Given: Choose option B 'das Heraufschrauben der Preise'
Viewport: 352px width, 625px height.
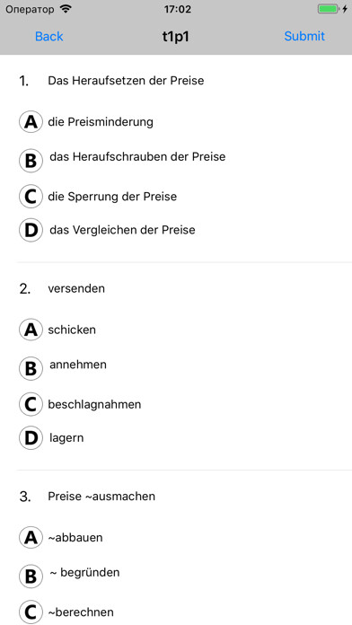Looking at the screenshot, I should pyautogui.click(x=31, y=161).
